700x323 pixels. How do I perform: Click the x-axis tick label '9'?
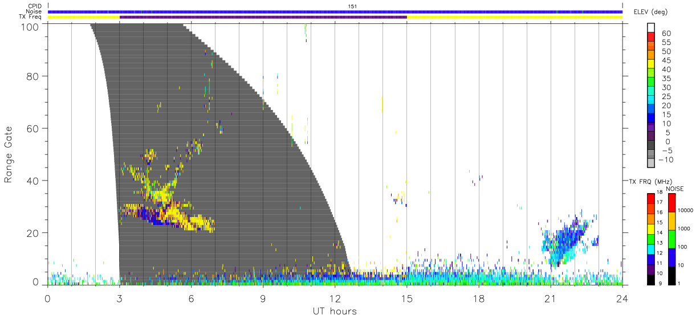coord(263,297)
